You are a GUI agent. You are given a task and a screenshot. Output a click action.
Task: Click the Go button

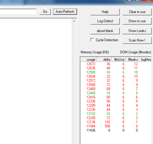click(x=45, y=12)
